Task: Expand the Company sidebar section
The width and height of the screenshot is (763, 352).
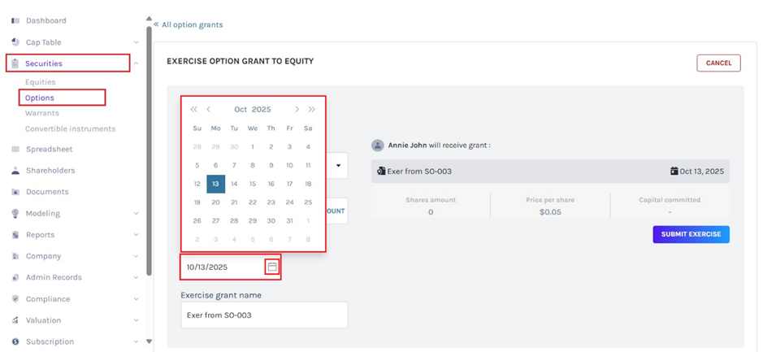Action: (136, 256)
